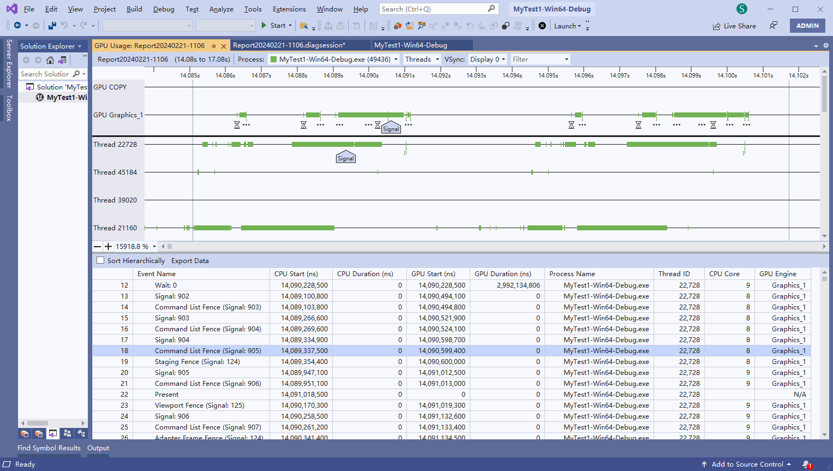833x471 pixels.
Task: Open the Find Symbol Results tab
Action: [x=49, y=448]
